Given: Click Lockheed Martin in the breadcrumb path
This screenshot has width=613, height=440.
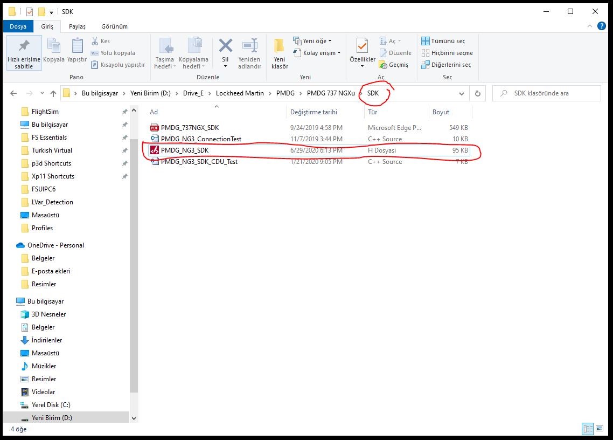Looking at the screenshot, I should tap(240, 93).
